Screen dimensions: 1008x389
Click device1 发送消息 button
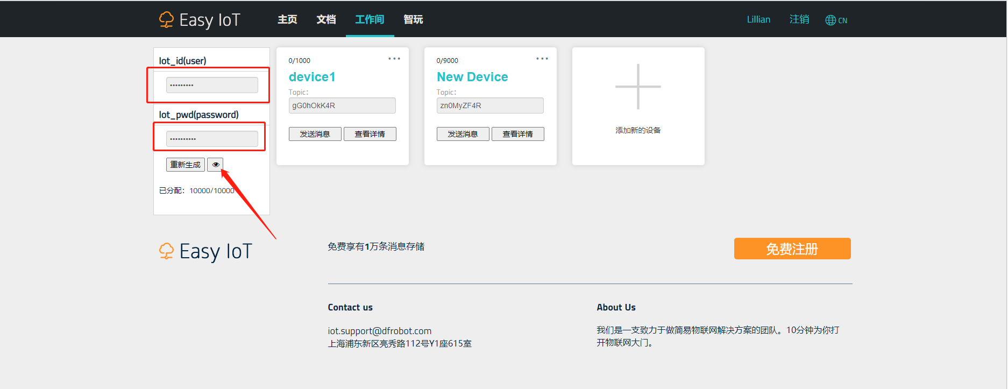pyautogui.click(x=315, y=134)
